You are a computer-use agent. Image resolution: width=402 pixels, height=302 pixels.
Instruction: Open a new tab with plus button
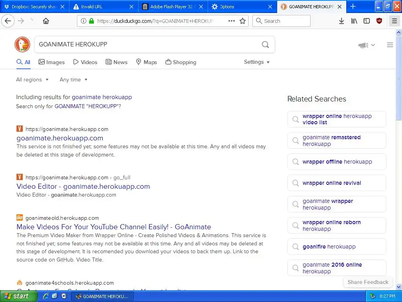click(353, 6)
